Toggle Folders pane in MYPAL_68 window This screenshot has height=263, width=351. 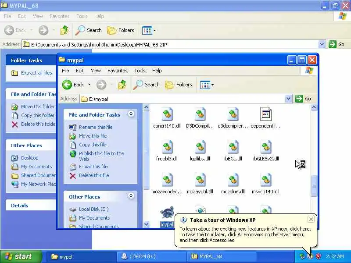point(120,30)
